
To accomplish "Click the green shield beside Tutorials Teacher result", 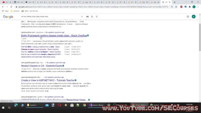I will (x=76, y=80).
